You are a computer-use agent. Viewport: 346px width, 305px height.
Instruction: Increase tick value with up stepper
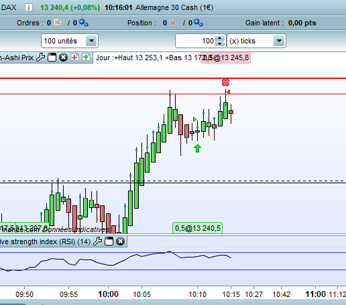point(220,38)
